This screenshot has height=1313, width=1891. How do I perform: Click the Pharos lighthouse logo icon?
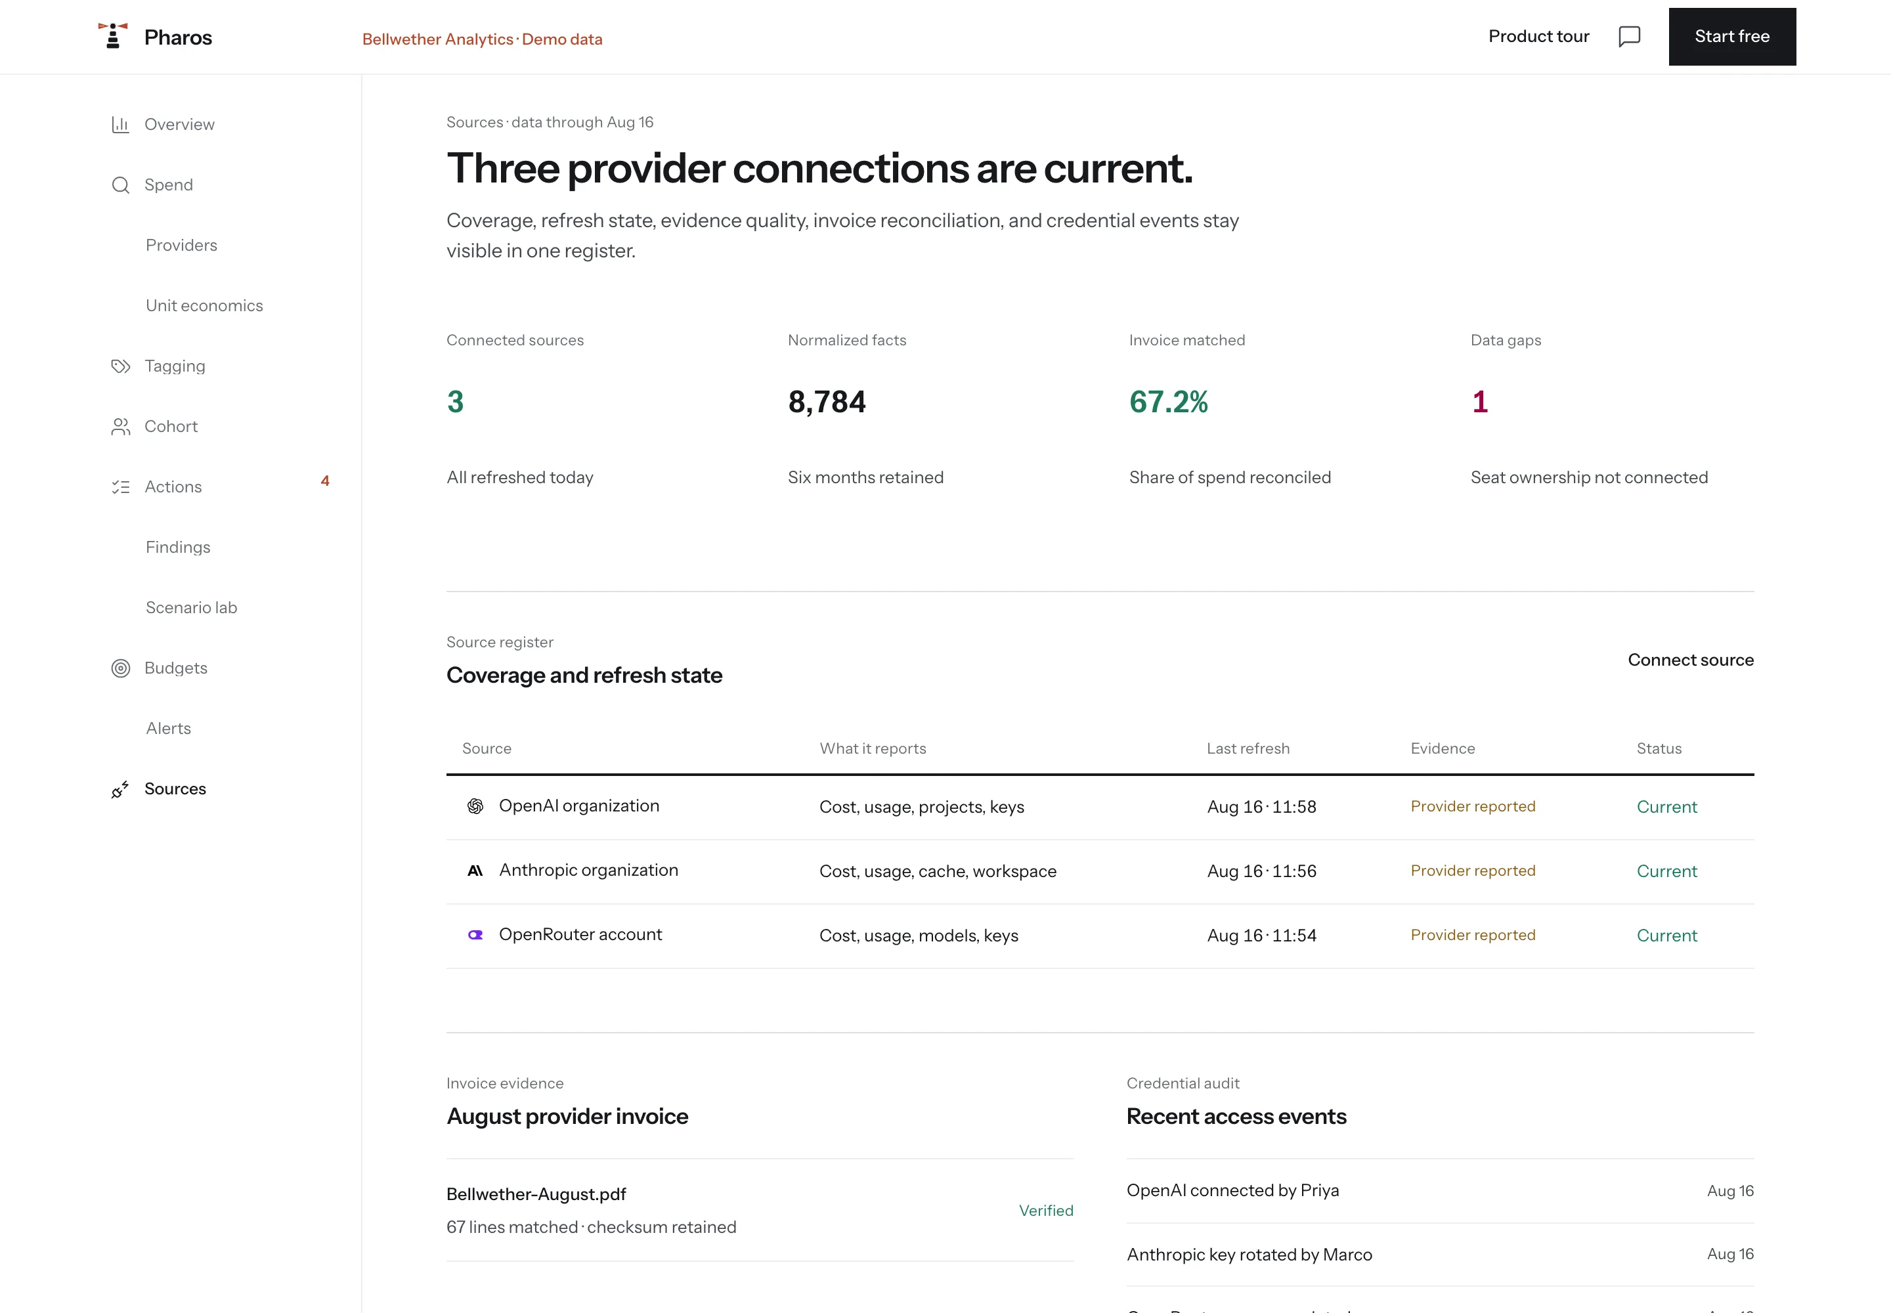(x=113, y=36)
